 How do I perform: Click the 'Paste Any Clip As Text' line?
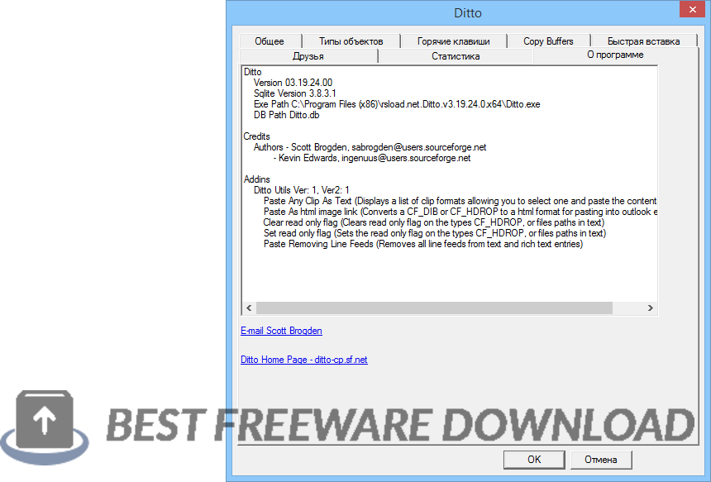click(x=460, y=201)
